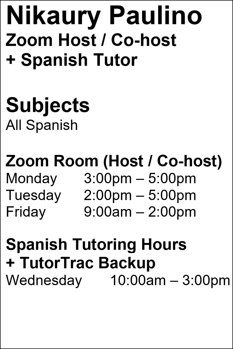Click the Tuesday schedule row label

coord(34,195)
